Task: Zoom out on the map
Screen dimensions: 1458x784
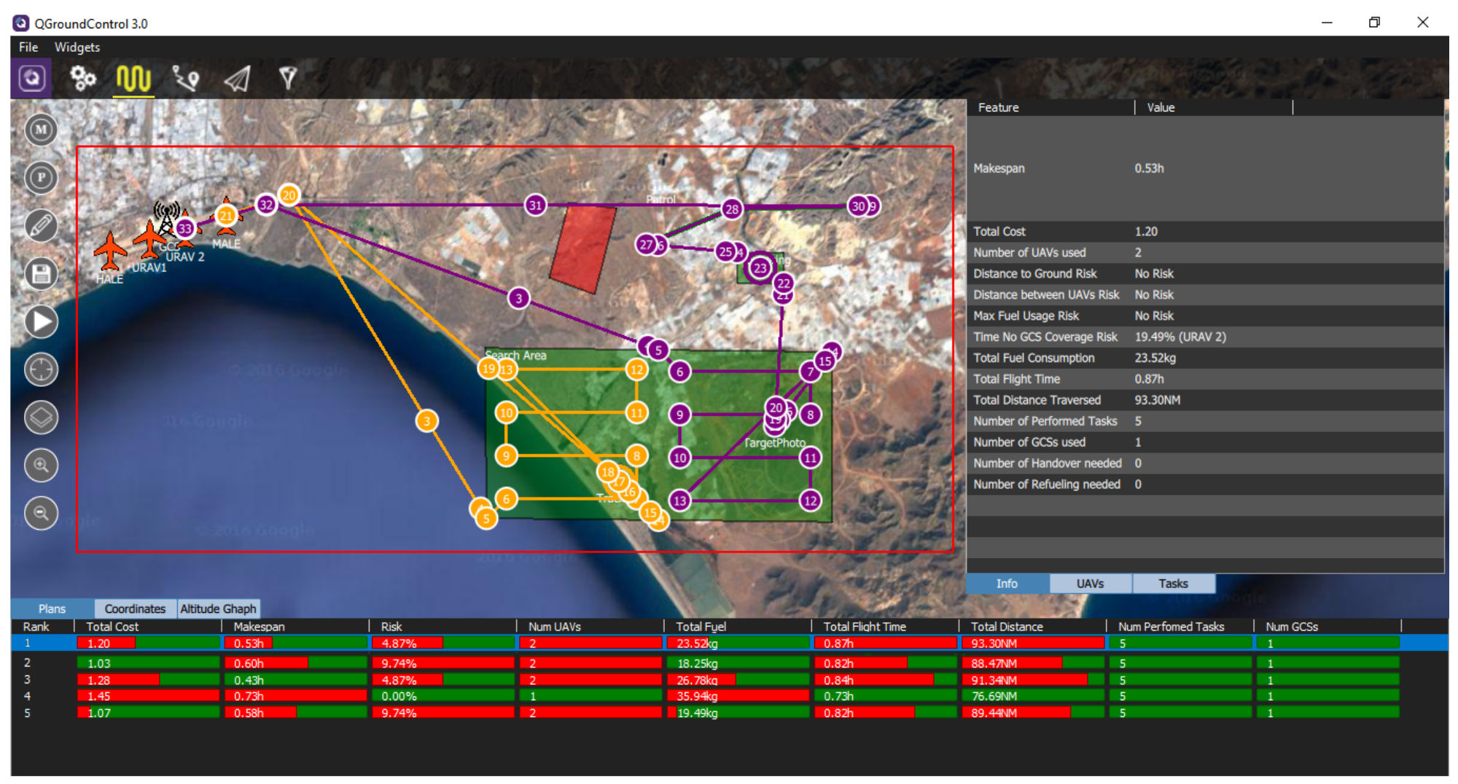Action: point(41,514)
